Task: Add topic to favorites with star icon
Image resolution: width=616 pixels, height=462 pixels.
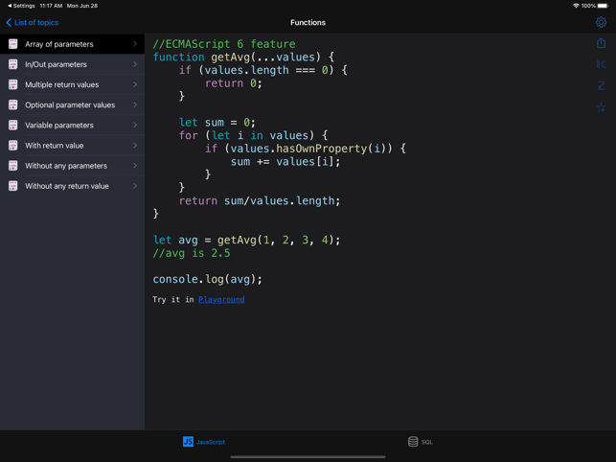Action: [x=601, y=107]
